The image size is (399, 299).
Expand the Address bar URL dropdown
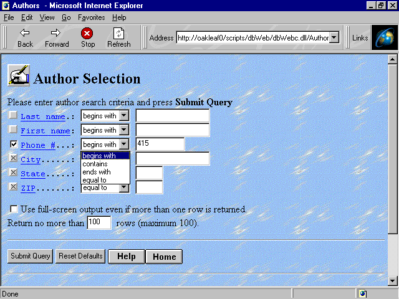[334, 38]
